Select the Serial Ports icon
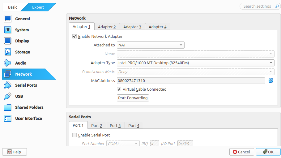 [x=8, y=85]
